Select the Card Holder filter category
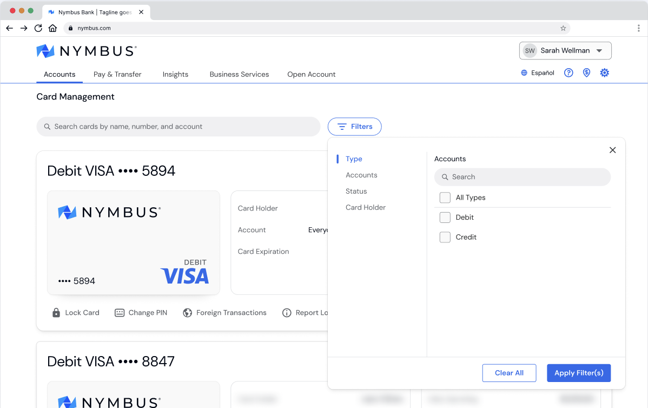The height and width of the screenshot is (408, 648). (x=365, y=207)
